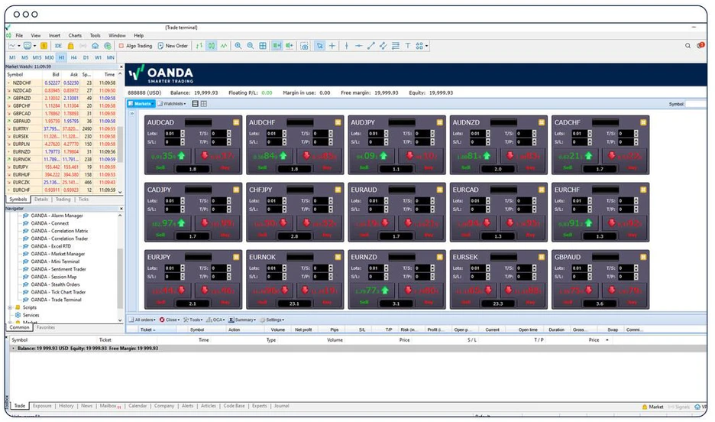Click the yellow lock bag icon in toolbar
This screenshot has width=715, height=422.
(71, 46)
